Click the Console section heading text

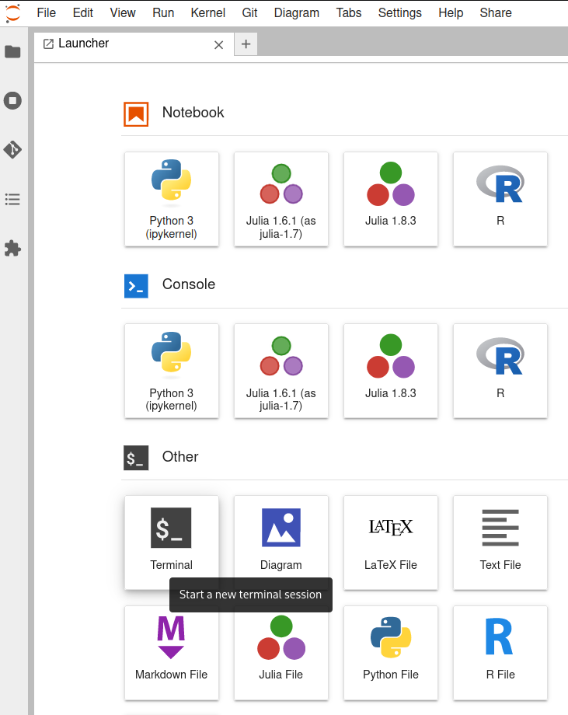pyautogui.click(x=189, y=284)
